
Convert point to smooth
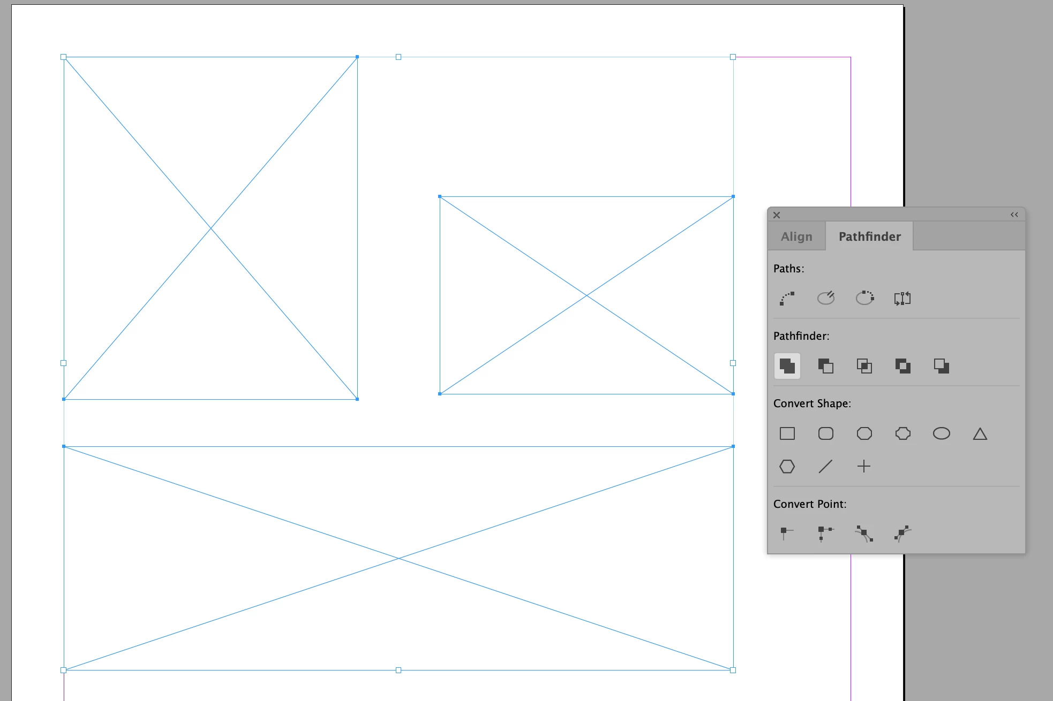pos(864,533)
